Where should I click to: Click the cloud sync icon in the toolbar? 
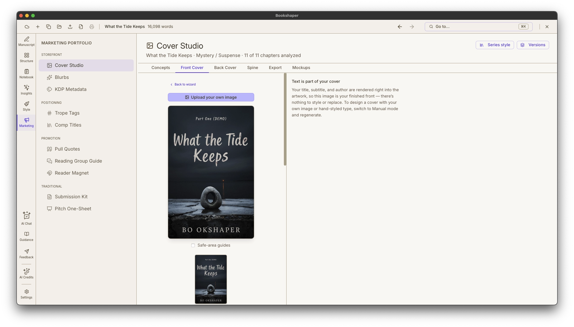pyautogui.click(x=27, y=27)
